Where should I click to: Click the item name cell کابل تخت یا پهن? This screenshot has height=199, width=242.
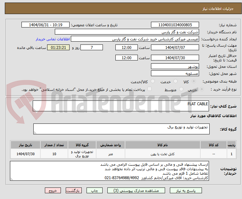coord(163,154)
